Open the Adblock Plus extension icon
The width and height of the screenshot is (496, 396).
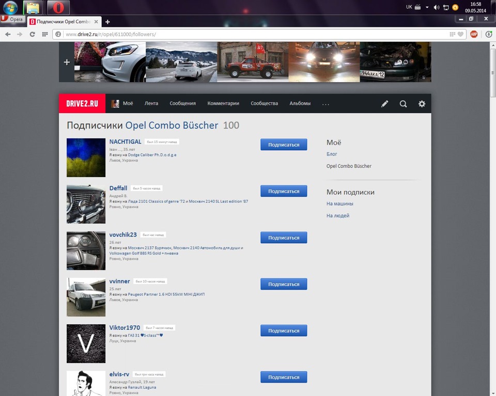(x=474, y=34)
